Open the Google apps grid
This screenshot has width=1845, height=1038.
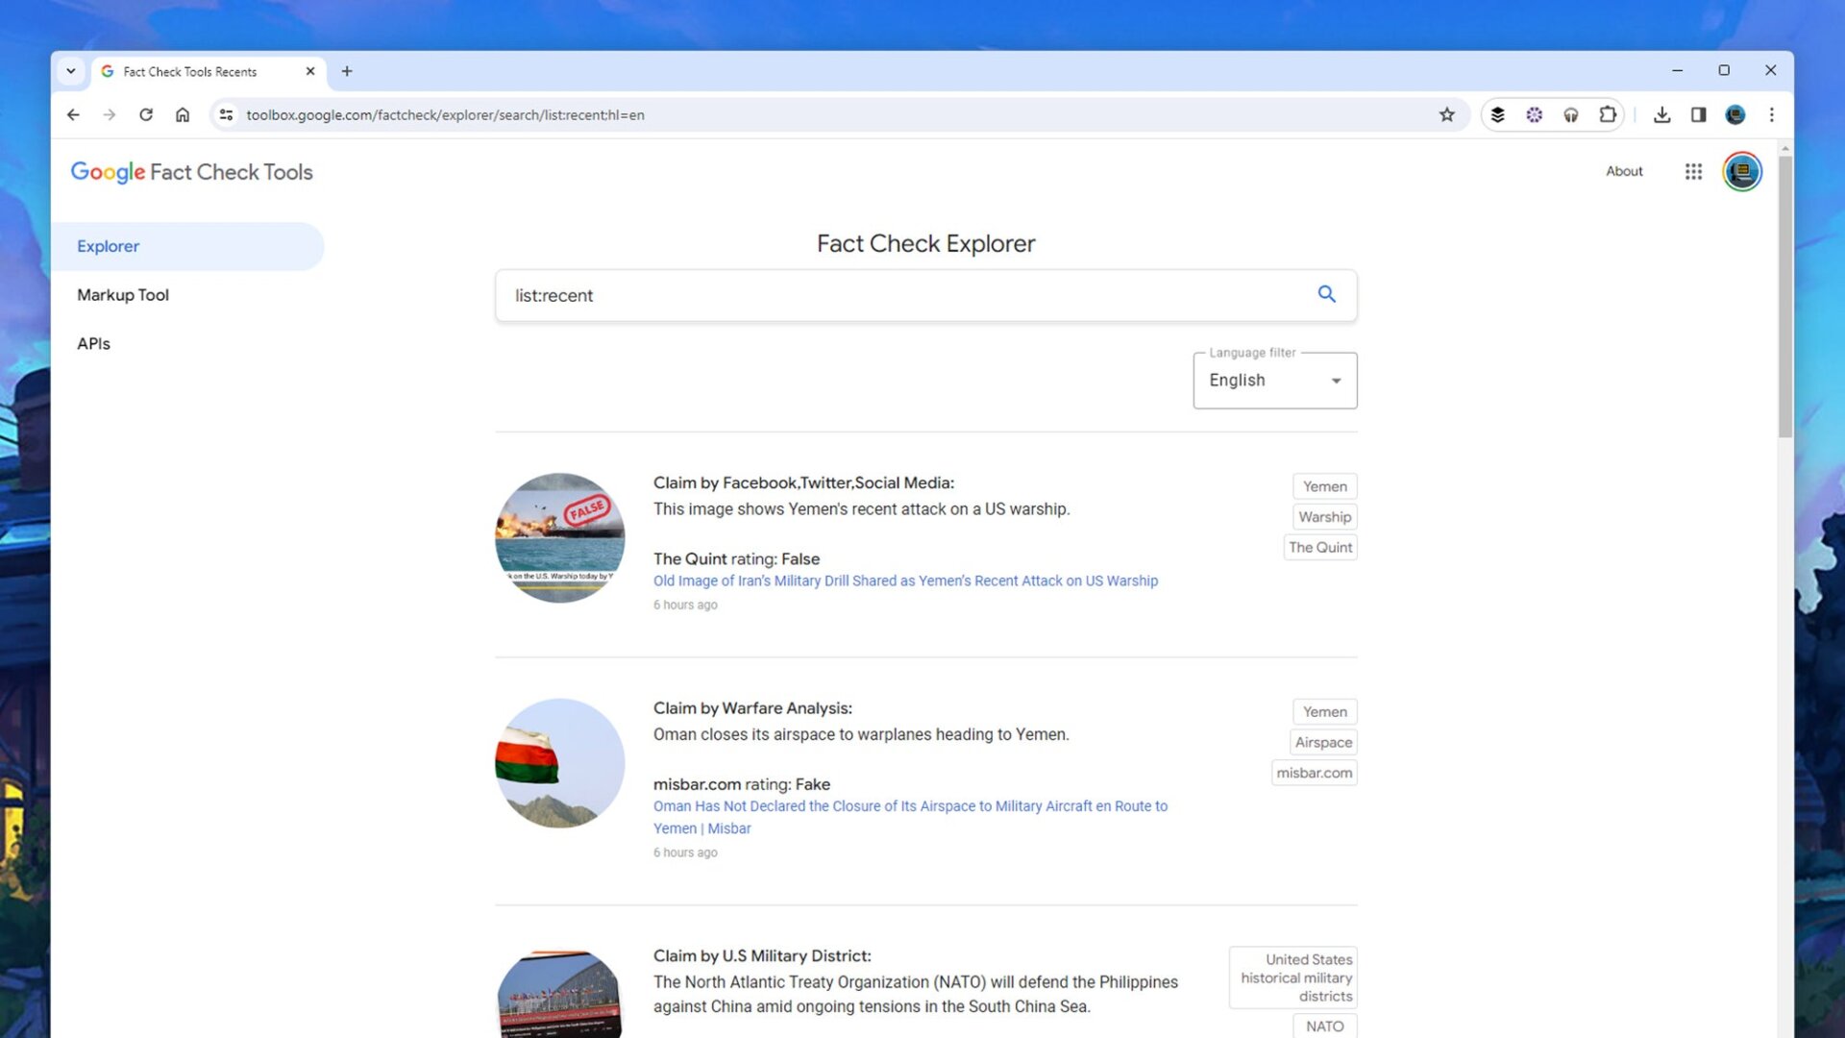pyautogui.click(x=1693, y=171)
